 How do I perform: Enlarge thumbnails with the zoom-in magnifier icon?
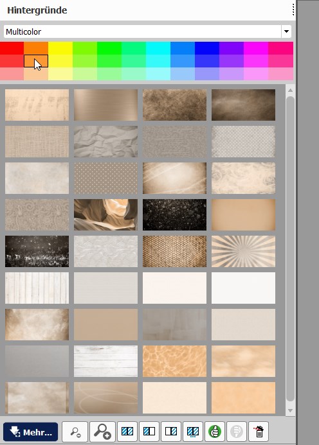[102, 432]
